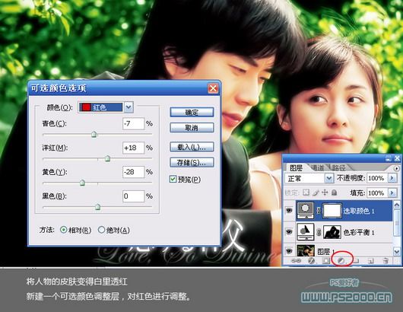Click the 图层 1 photo thumbnail
This screenshot has width=403, height=312.
pos(306,250)
